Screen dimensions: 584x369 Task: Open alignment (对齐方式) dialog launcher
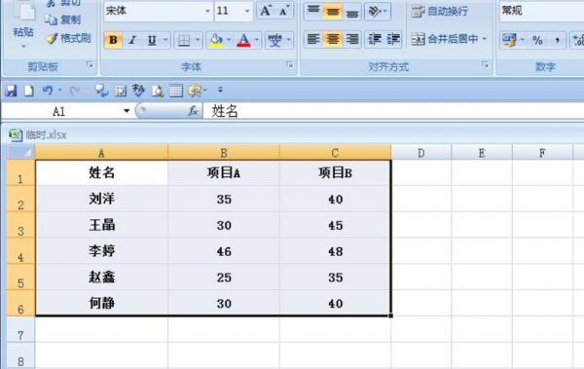pyautogui.click(x=485, y=65)
